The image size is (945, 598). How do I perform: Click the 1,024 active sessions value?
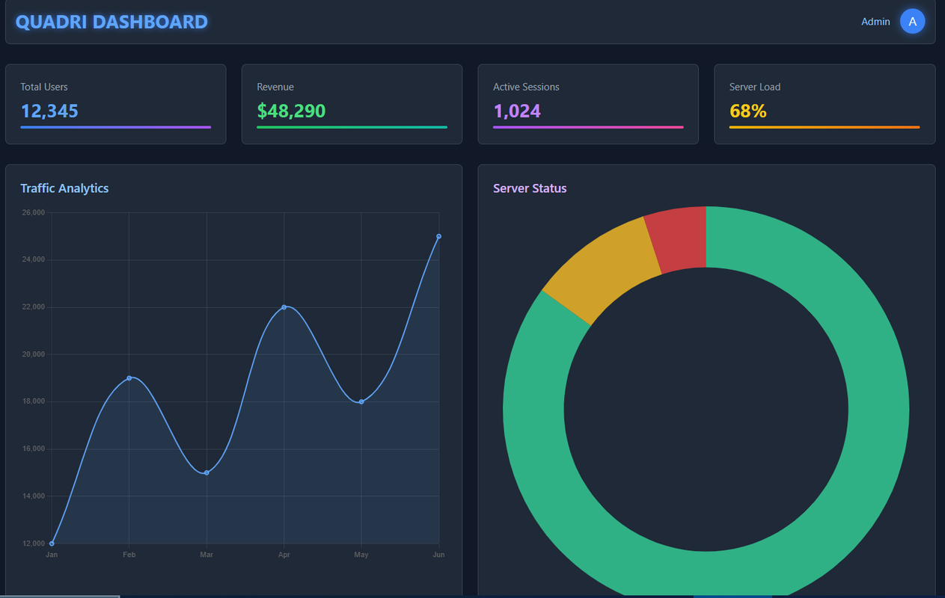click(x=517, y=111)
